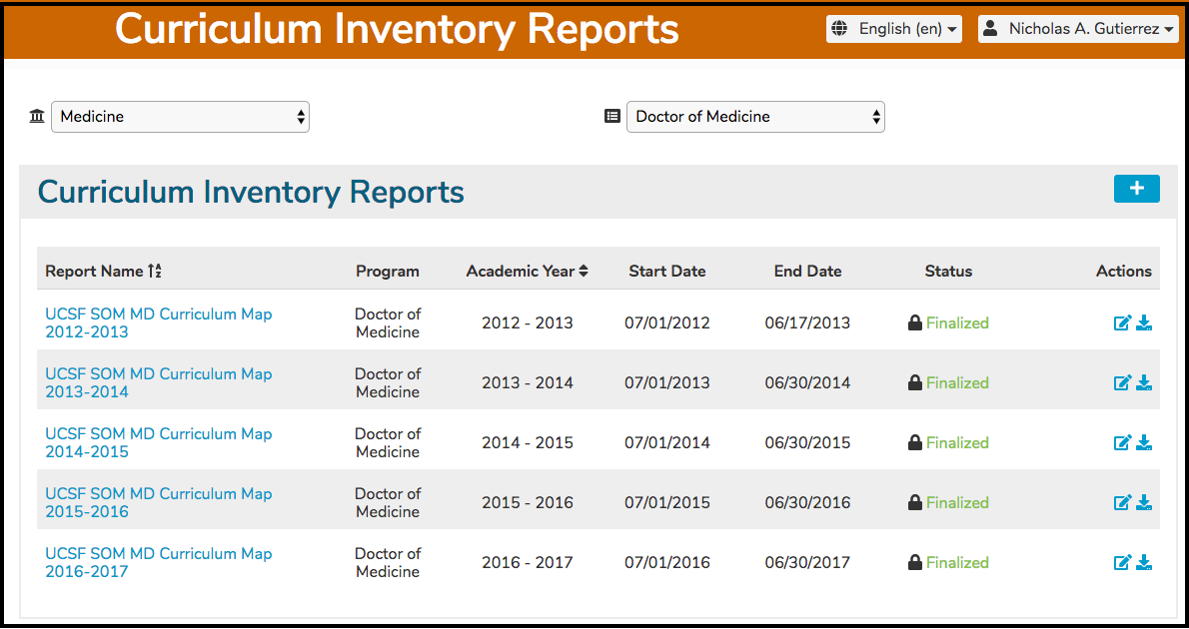Click the Start Date column header
The width and height of the screenshot is (1189, 629).
click(667, 272)
